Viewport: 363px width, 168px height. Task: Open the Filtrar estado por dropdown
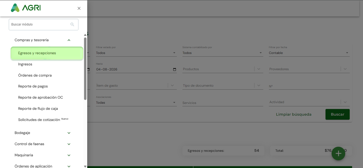(x=136, y=53)
